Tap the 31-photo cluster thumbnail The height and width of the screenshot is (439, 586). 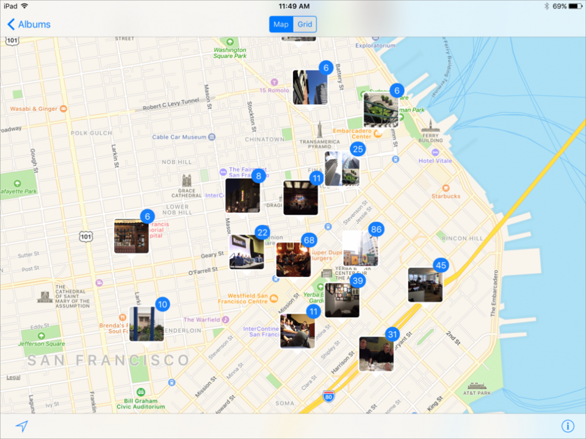tap(376, 354)
